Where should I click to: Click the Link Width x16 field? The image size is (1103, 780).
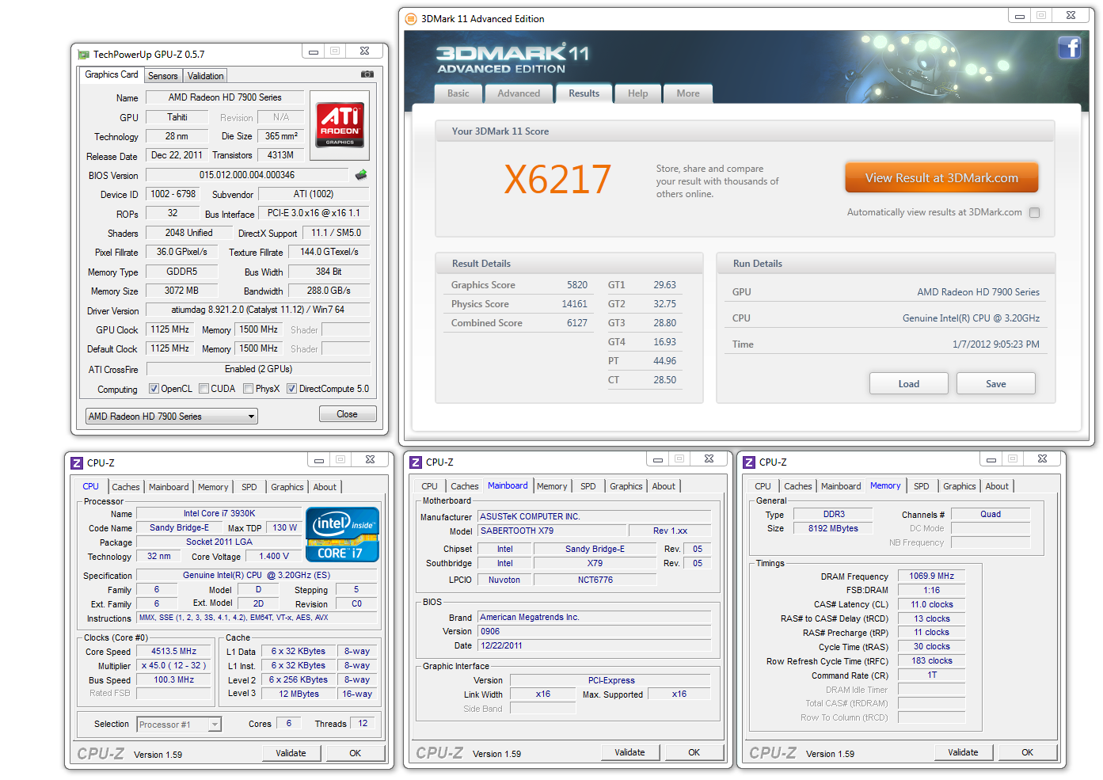point(543,694)
